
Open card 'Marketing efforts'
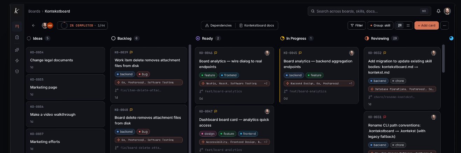point(65,141)
